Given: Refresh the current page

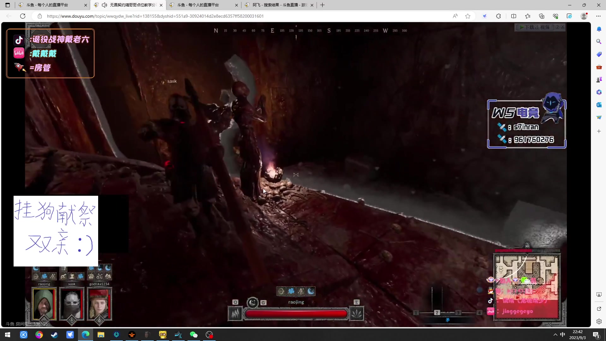Looking at the screenshot, I should tap(23, 16).
